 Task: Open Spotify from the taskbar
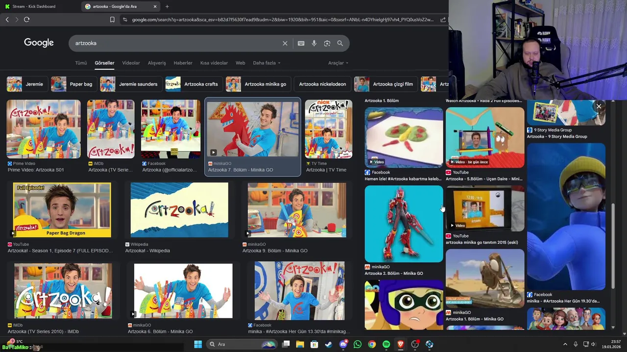coord(386,344)
